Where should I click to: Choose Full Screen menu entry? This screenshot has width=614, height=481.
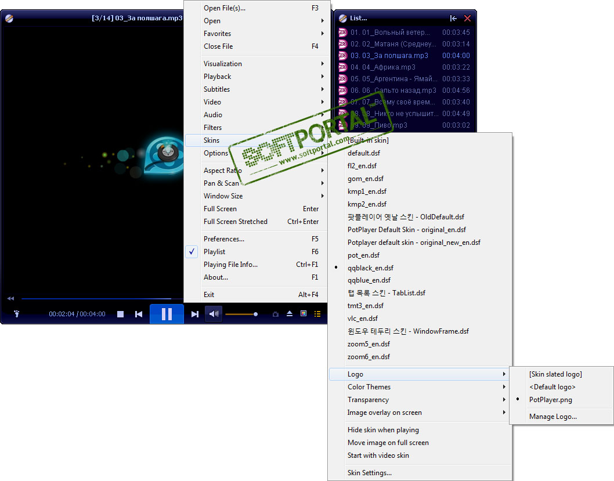(x=256, y=209)
